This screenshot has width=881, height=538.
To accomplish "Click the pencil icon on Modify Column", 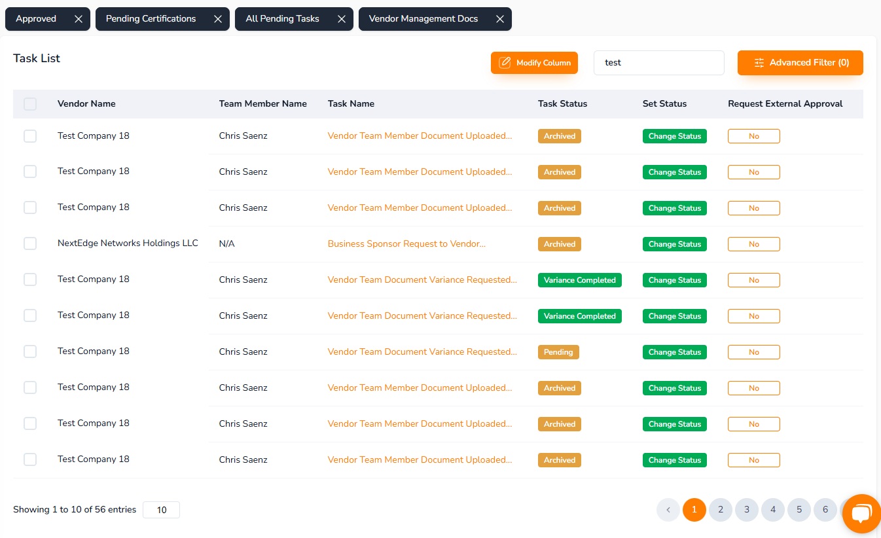I will click(505, 62).
